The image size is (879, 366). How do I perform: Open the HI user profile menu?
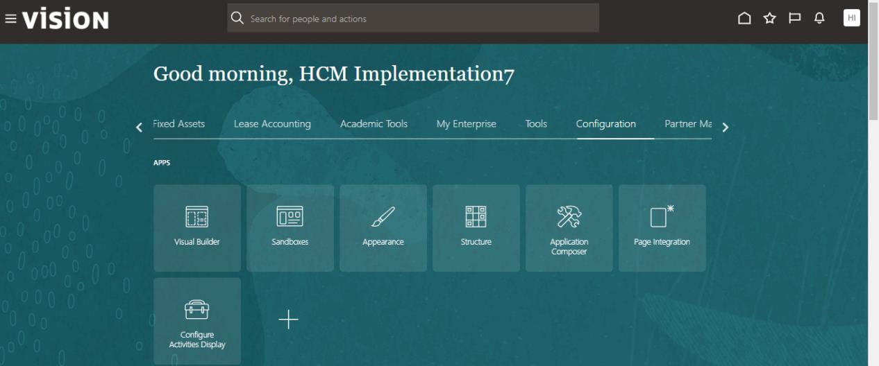[852, 19]
